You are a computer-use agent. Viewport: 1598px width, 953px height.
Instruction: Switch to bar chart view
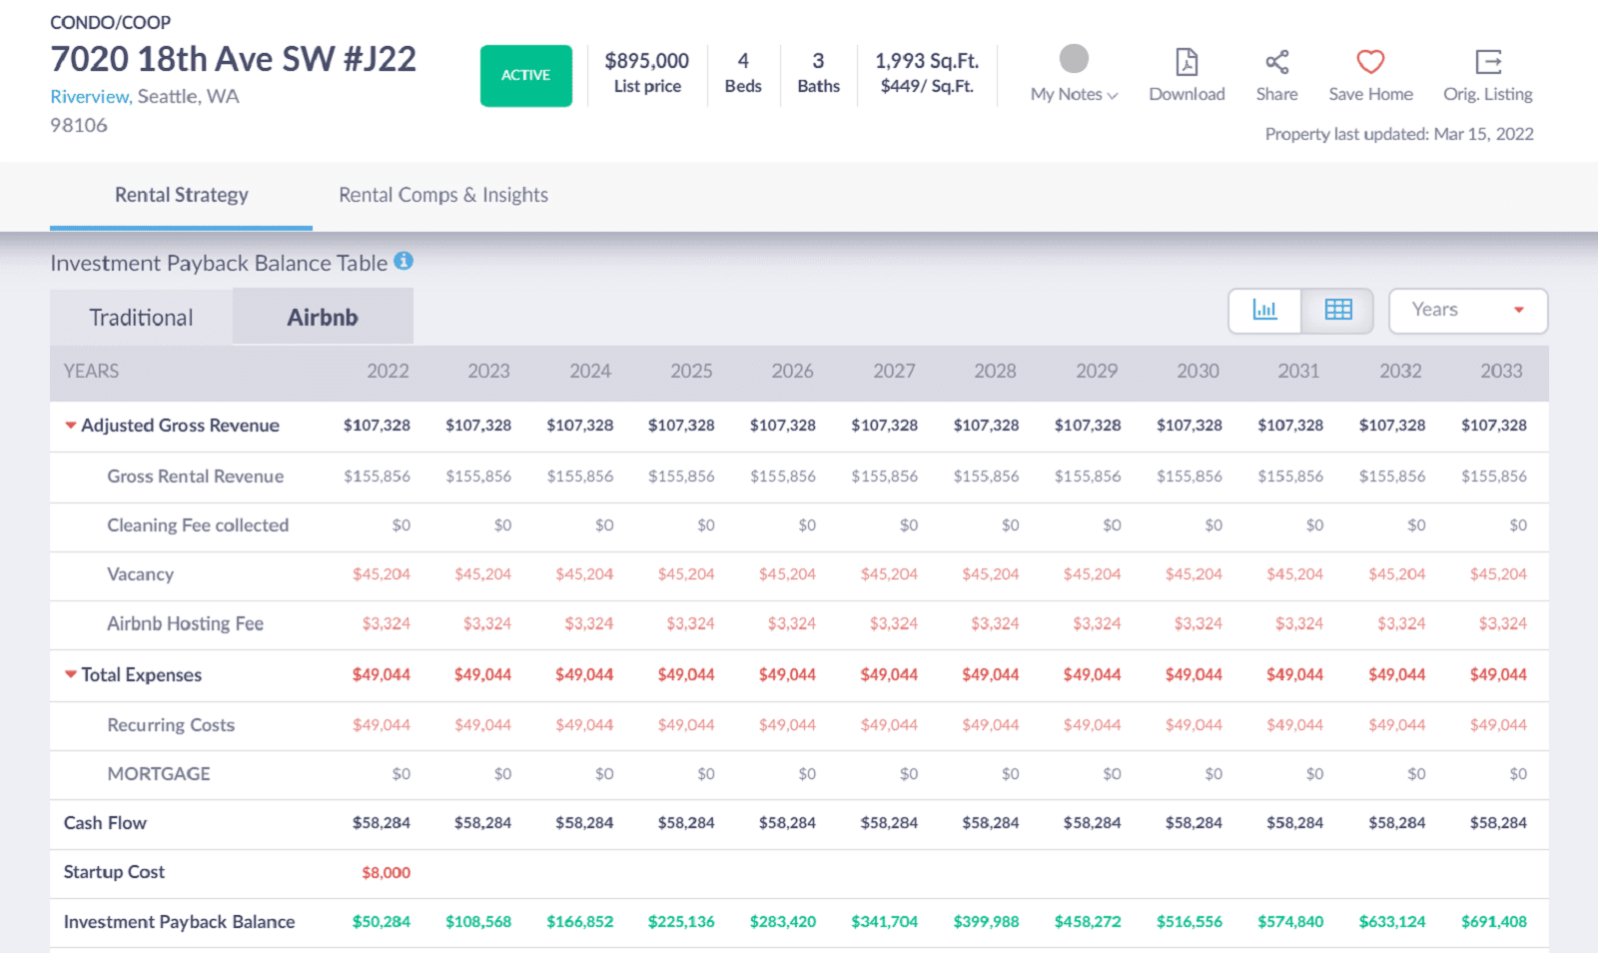[1264, 311]
